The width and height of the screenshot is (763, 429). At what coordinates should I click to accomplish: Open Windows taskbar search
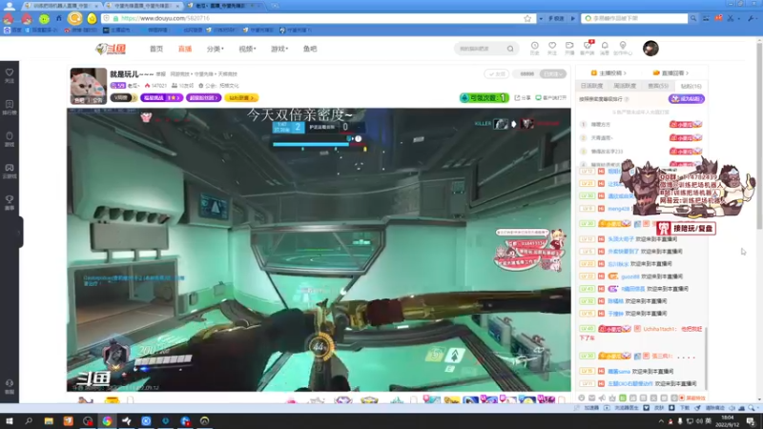29,421
